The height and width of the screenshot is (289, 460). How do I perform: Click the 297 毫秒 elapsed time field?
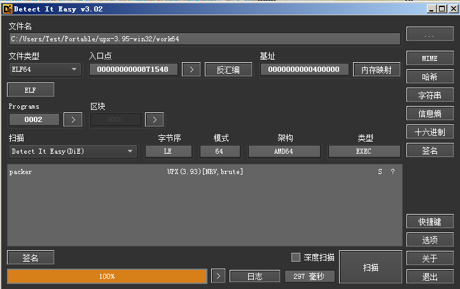point(309,276)
